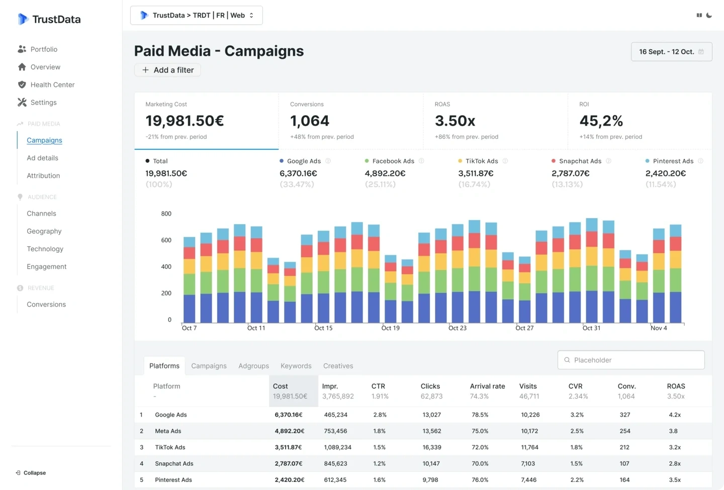Open the Keywords tab
The height and width of the screenshot is (490, 724).
pyautogui.click(x=296, y=366)
